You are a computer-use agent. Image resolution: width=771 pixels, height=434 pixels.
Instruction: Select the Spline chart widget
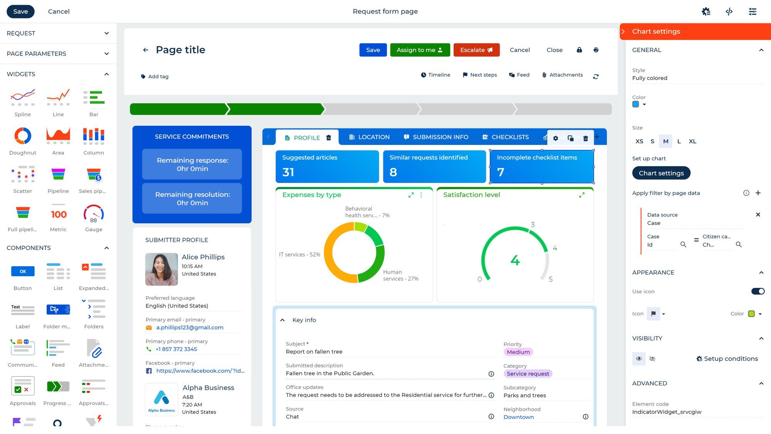point(23,102)
